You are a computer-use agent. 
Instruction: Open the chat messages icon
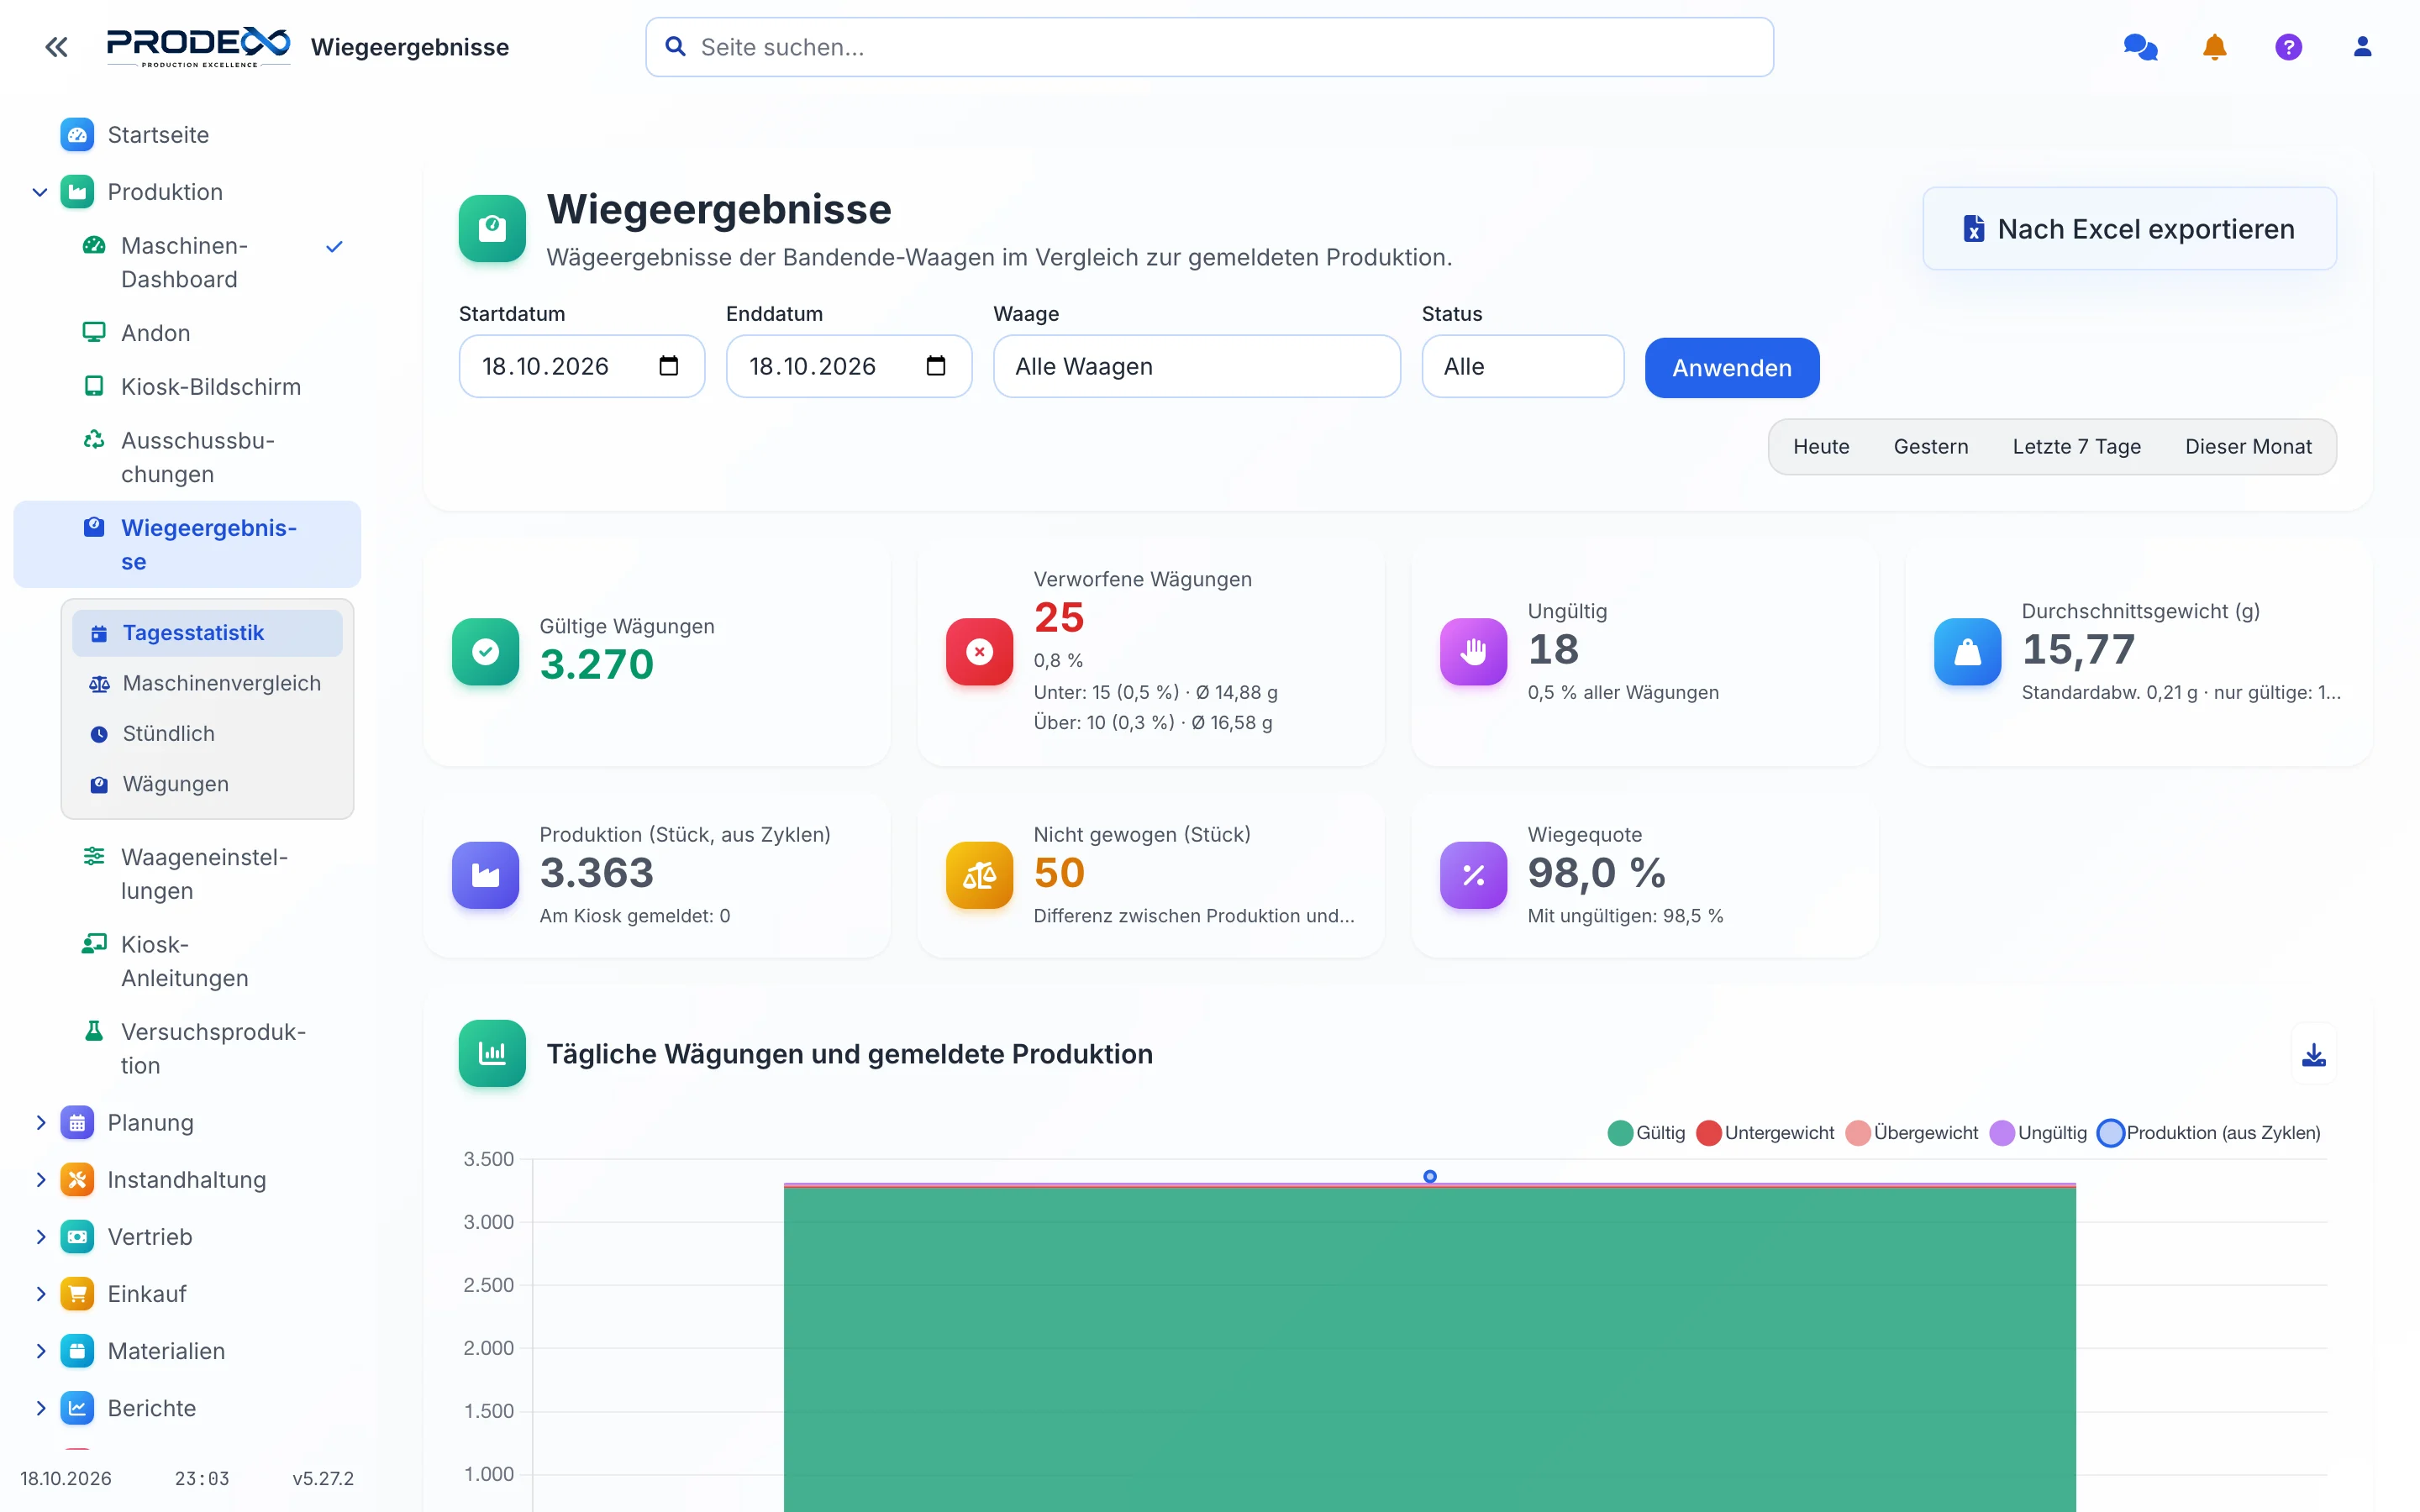[2140, 47]
